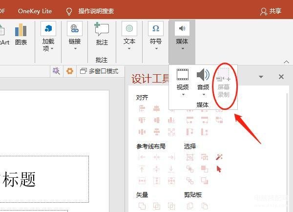Click the 共享 share button
The width and height of the screenshot is (293, 212).
[271, 11]
